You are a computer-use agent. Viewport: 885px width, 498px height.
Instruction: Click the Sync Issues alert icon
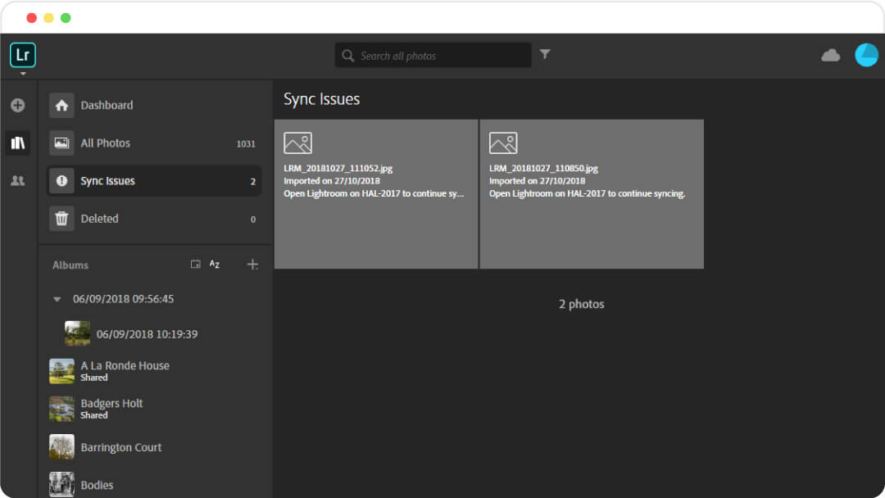[61, 180]
